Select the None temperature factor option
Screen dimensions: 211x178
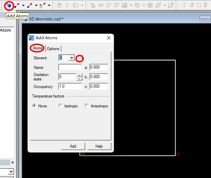pos(34,106)
